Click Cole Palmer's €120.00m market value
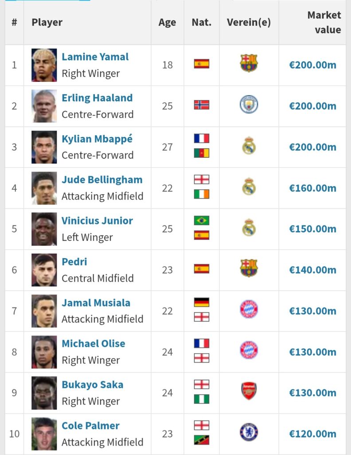This screenshot has width=351, height=455. [x=312, y=434]
